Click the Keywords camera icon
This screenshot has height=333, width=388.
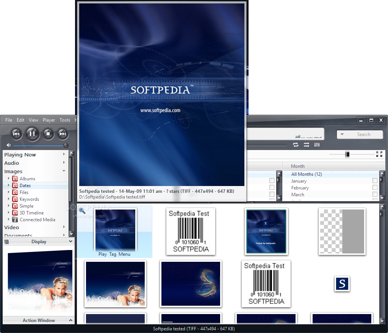coord(15,199)
